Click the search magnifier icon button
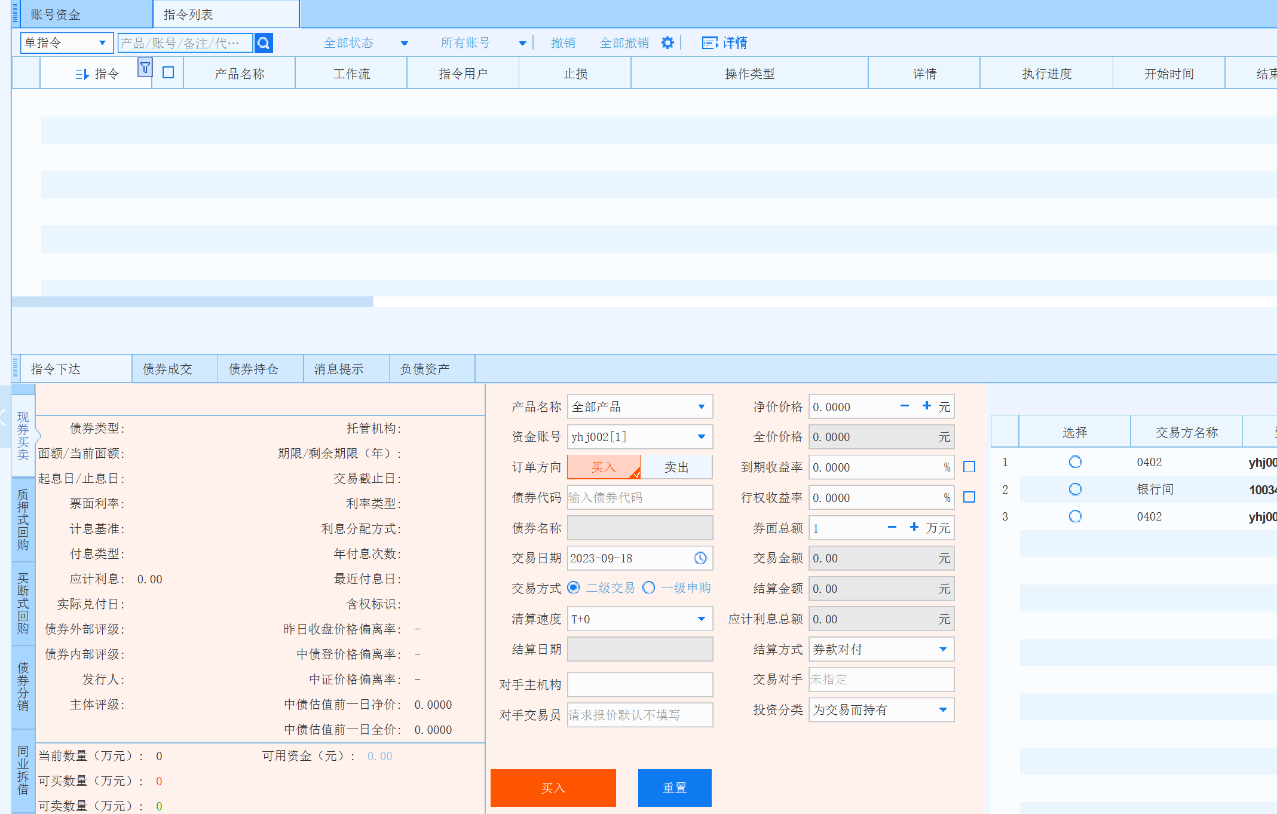1277x814 pixels. [264, 43]
